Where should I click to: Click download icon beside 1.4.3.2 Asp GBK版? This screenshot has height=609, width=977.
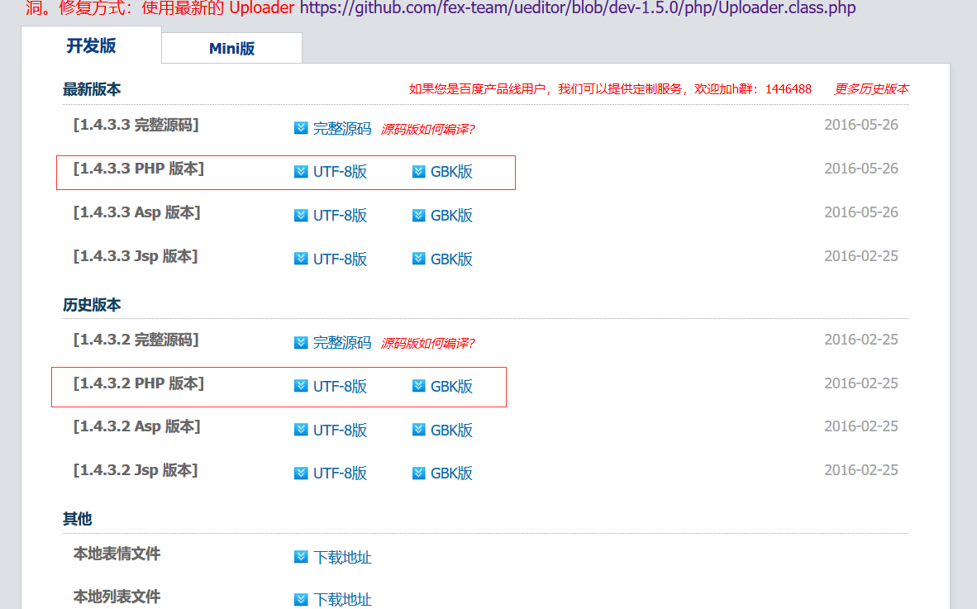419,430
